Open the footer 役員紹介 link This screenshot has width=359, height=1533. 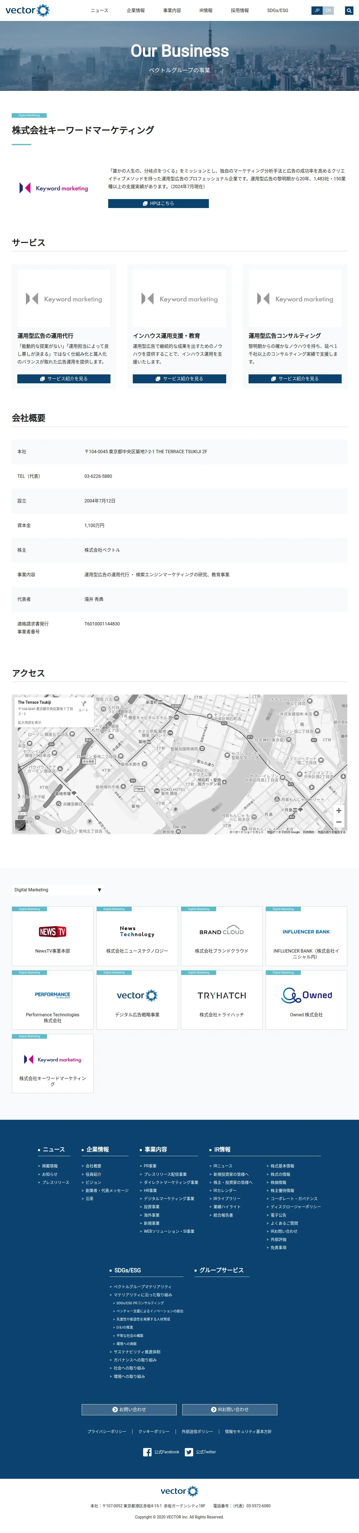(x=93, y=1174)
